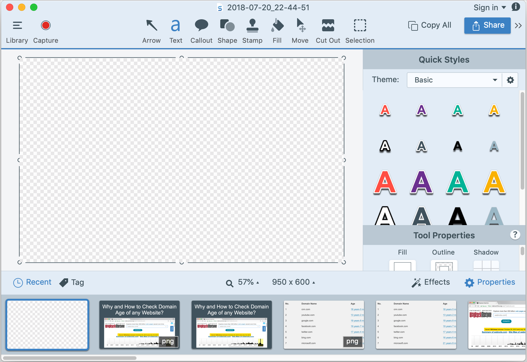Select the Arrow tool
This screenshot has height=362, width=527.
151,30
